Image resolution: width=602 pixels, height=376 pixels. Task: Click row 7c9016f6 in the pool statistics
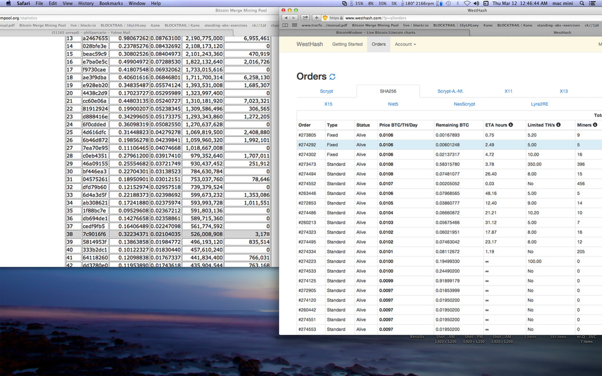click(169, 234)
